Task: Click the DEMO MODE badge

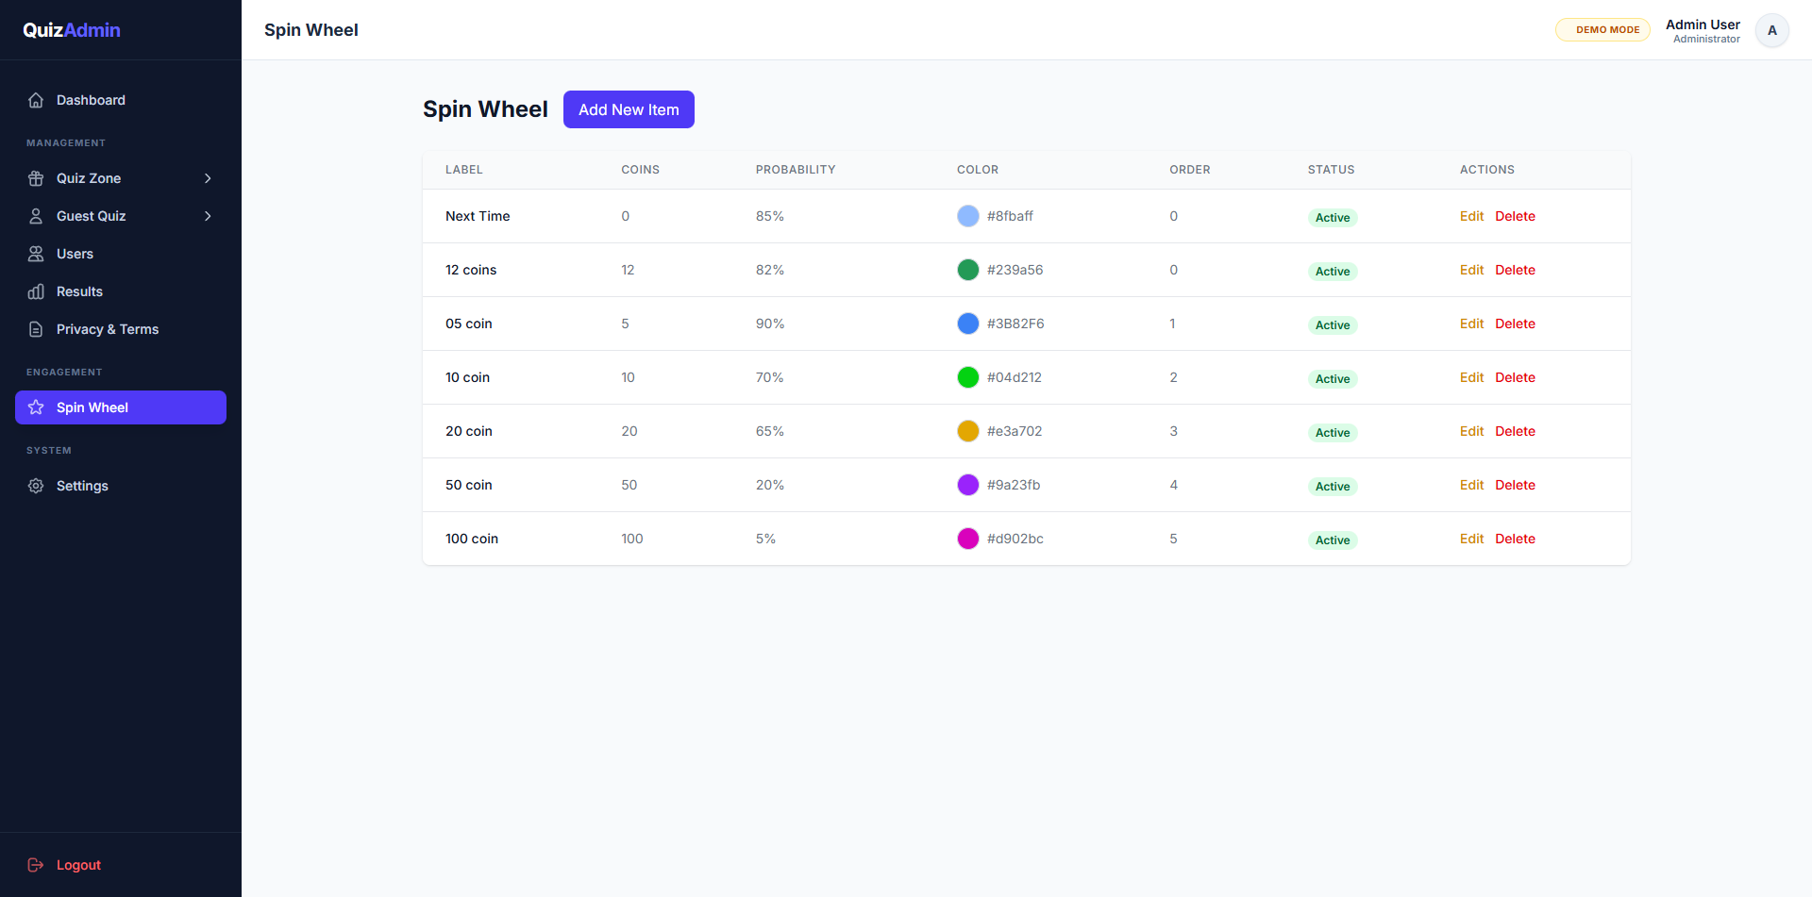Action: (x=1602, y=29)
